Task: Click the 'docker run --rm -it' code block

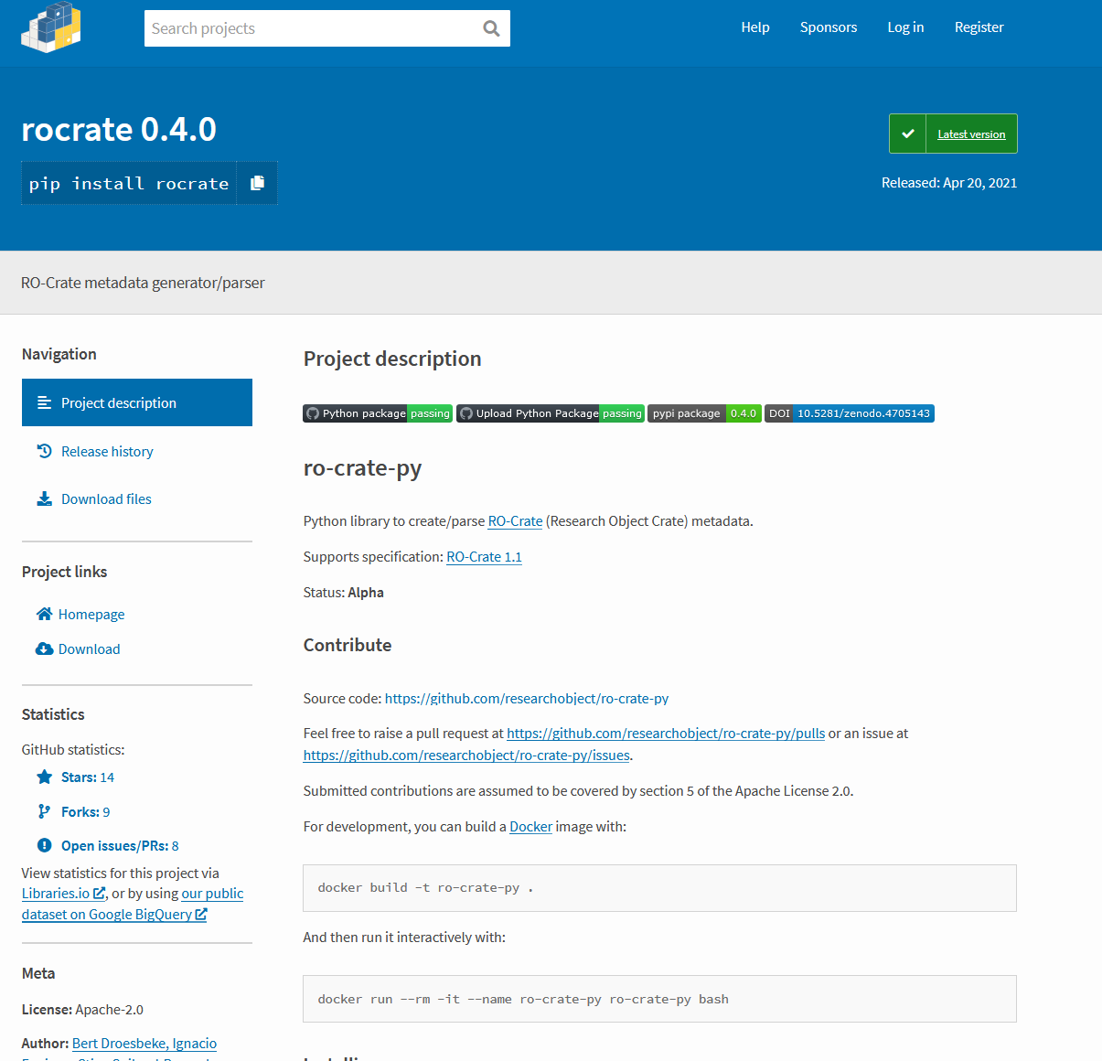Action: [659, 999]
